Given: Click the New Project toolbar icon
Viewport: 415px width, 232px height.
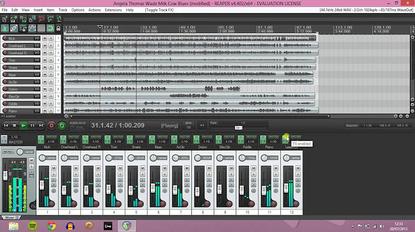Looking at the screenshot, I should coord(5,19).
